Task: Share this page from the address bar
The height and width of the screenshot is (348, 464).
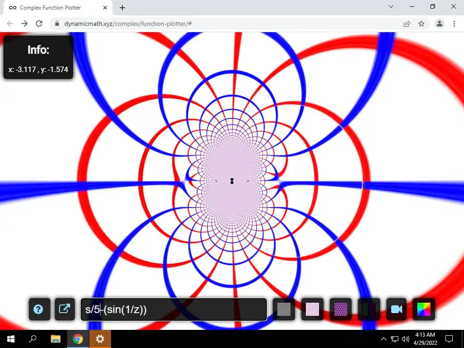Action: pos(407,24)
